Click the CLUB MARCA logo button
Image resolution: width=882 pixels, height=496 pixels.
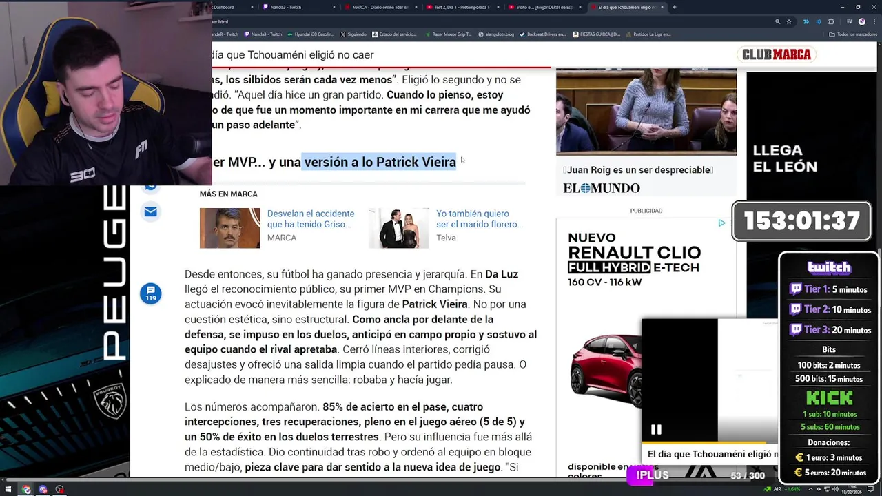[777, 54]
